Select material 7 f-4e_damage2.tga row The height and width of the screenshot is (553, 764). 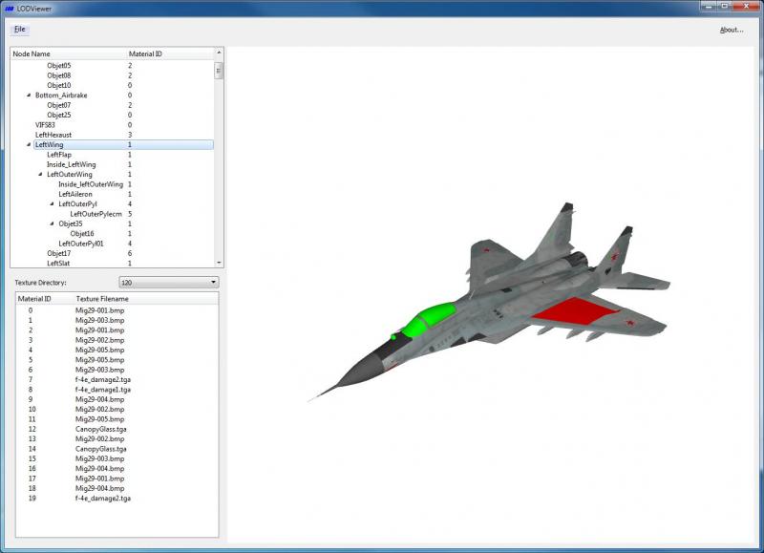click(117, 379)
